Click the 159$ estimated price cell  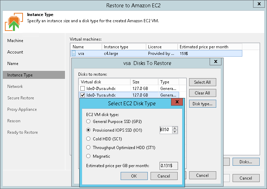(184, 54)
